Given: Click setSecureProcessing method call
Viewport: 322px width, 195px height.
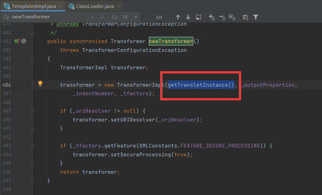Looking at the screenshot, I should click(141, 154).
